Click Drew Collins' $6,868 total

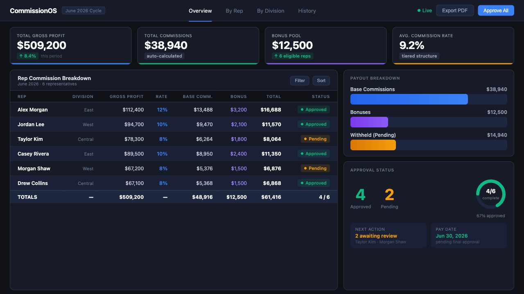(x=272, y=183)
